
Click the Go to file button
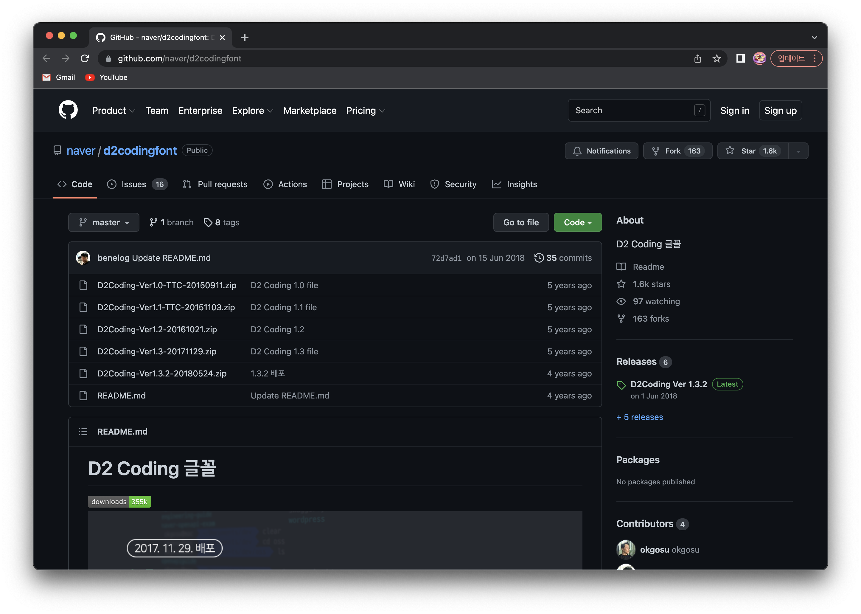(520, 222)
